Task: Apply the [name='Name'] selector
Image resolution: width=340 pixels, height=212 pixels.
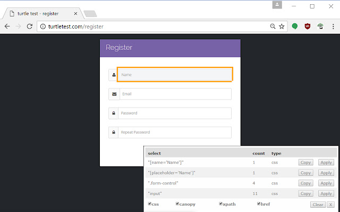Action: 326,163
